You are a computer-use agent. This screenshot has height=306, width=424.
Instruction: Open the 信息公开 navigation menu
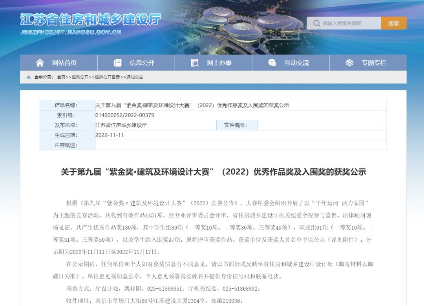pos(142,63)
